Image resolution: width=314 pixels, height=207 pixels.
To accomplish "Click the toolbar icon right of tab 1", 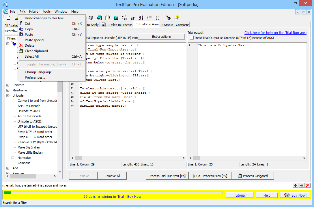I will coord(91,18).
